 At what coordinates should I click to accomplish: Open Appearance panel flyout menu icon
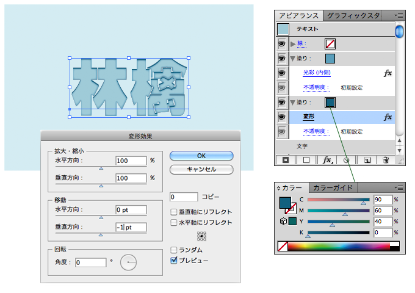(399, 16)
